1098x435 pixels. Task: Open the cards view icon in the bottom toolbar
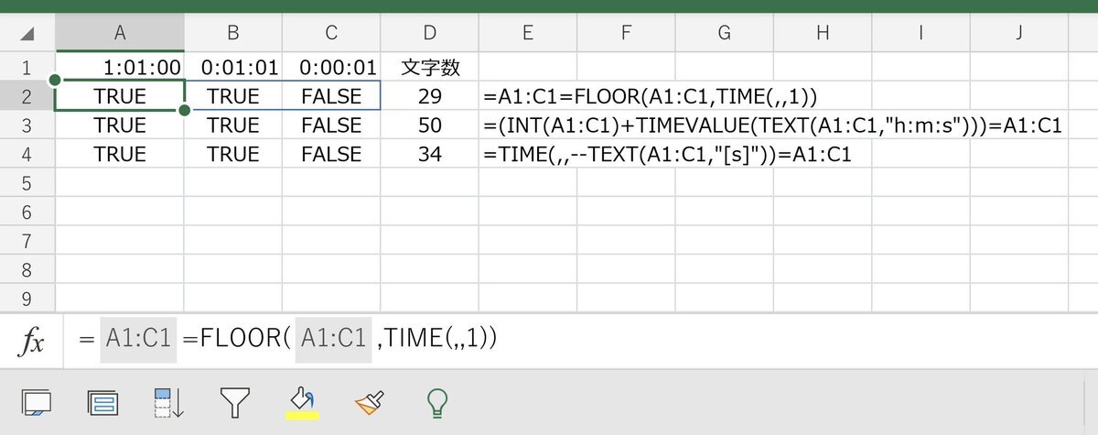coord(36,401)
